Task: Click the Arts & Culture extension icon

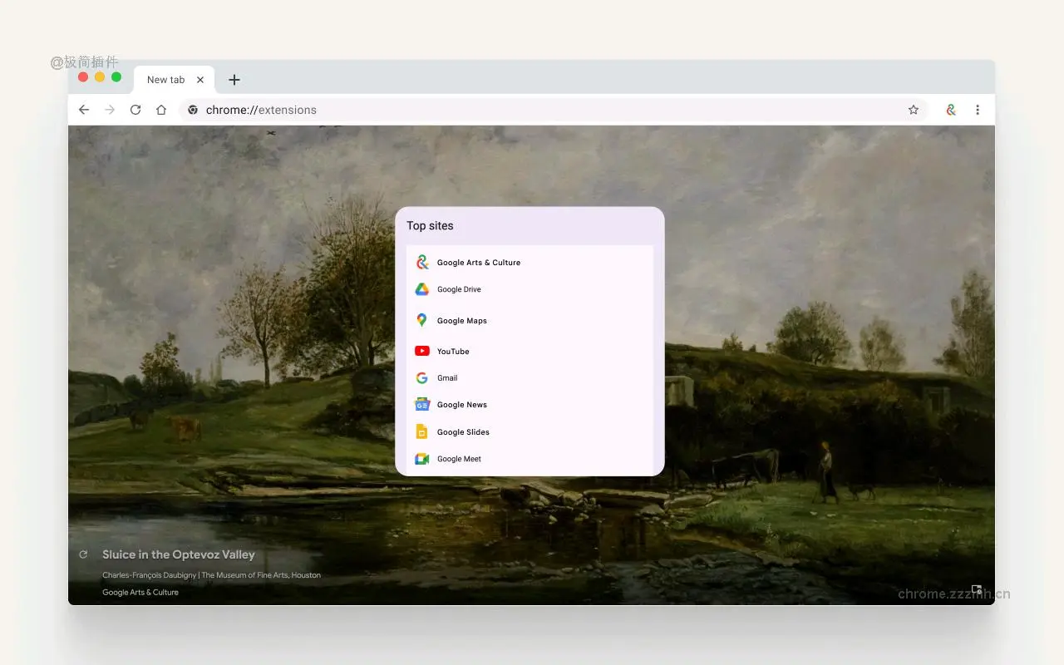Action: (950, 109)
